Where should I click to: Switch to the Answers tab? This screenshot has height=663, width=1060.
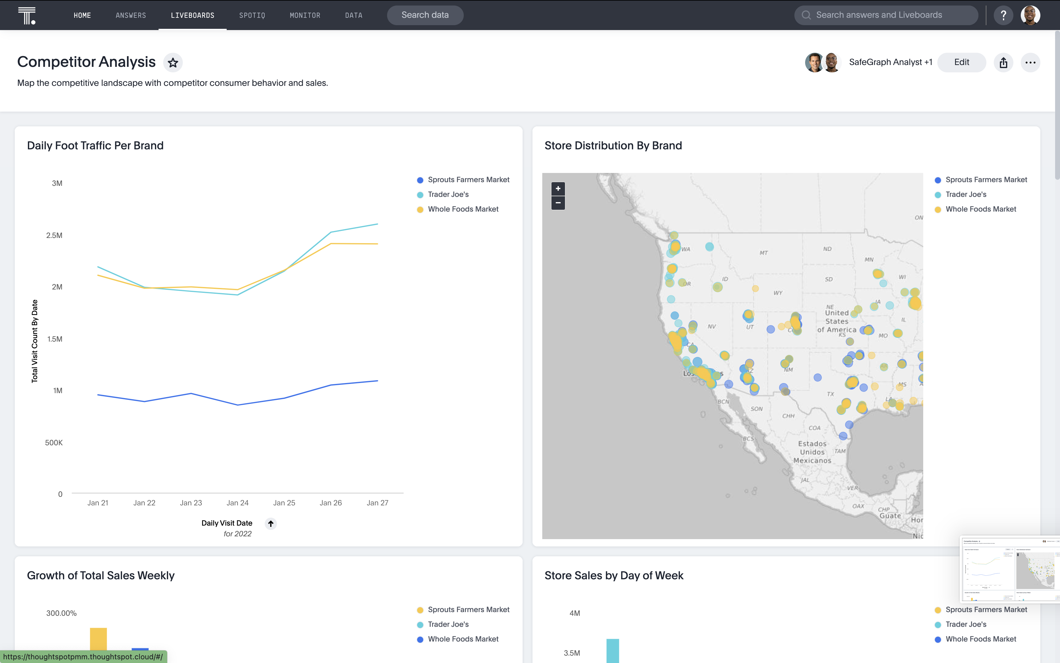pos(131,15)
